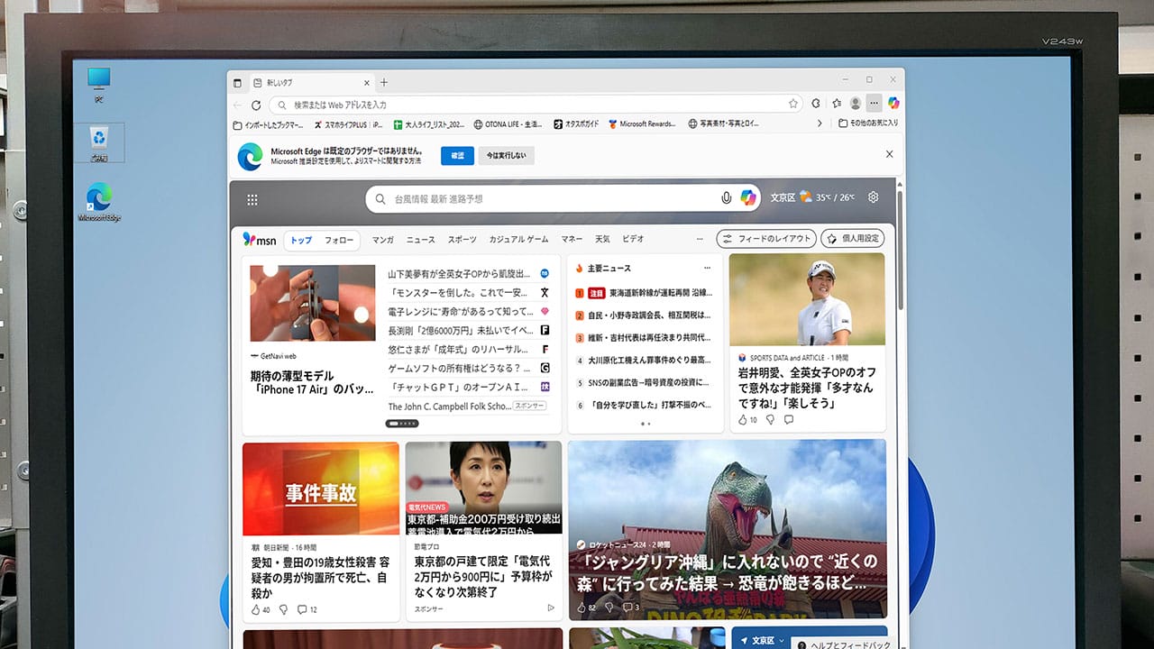
Task: Click the 確認 button
Action: (x=457, y=155)
